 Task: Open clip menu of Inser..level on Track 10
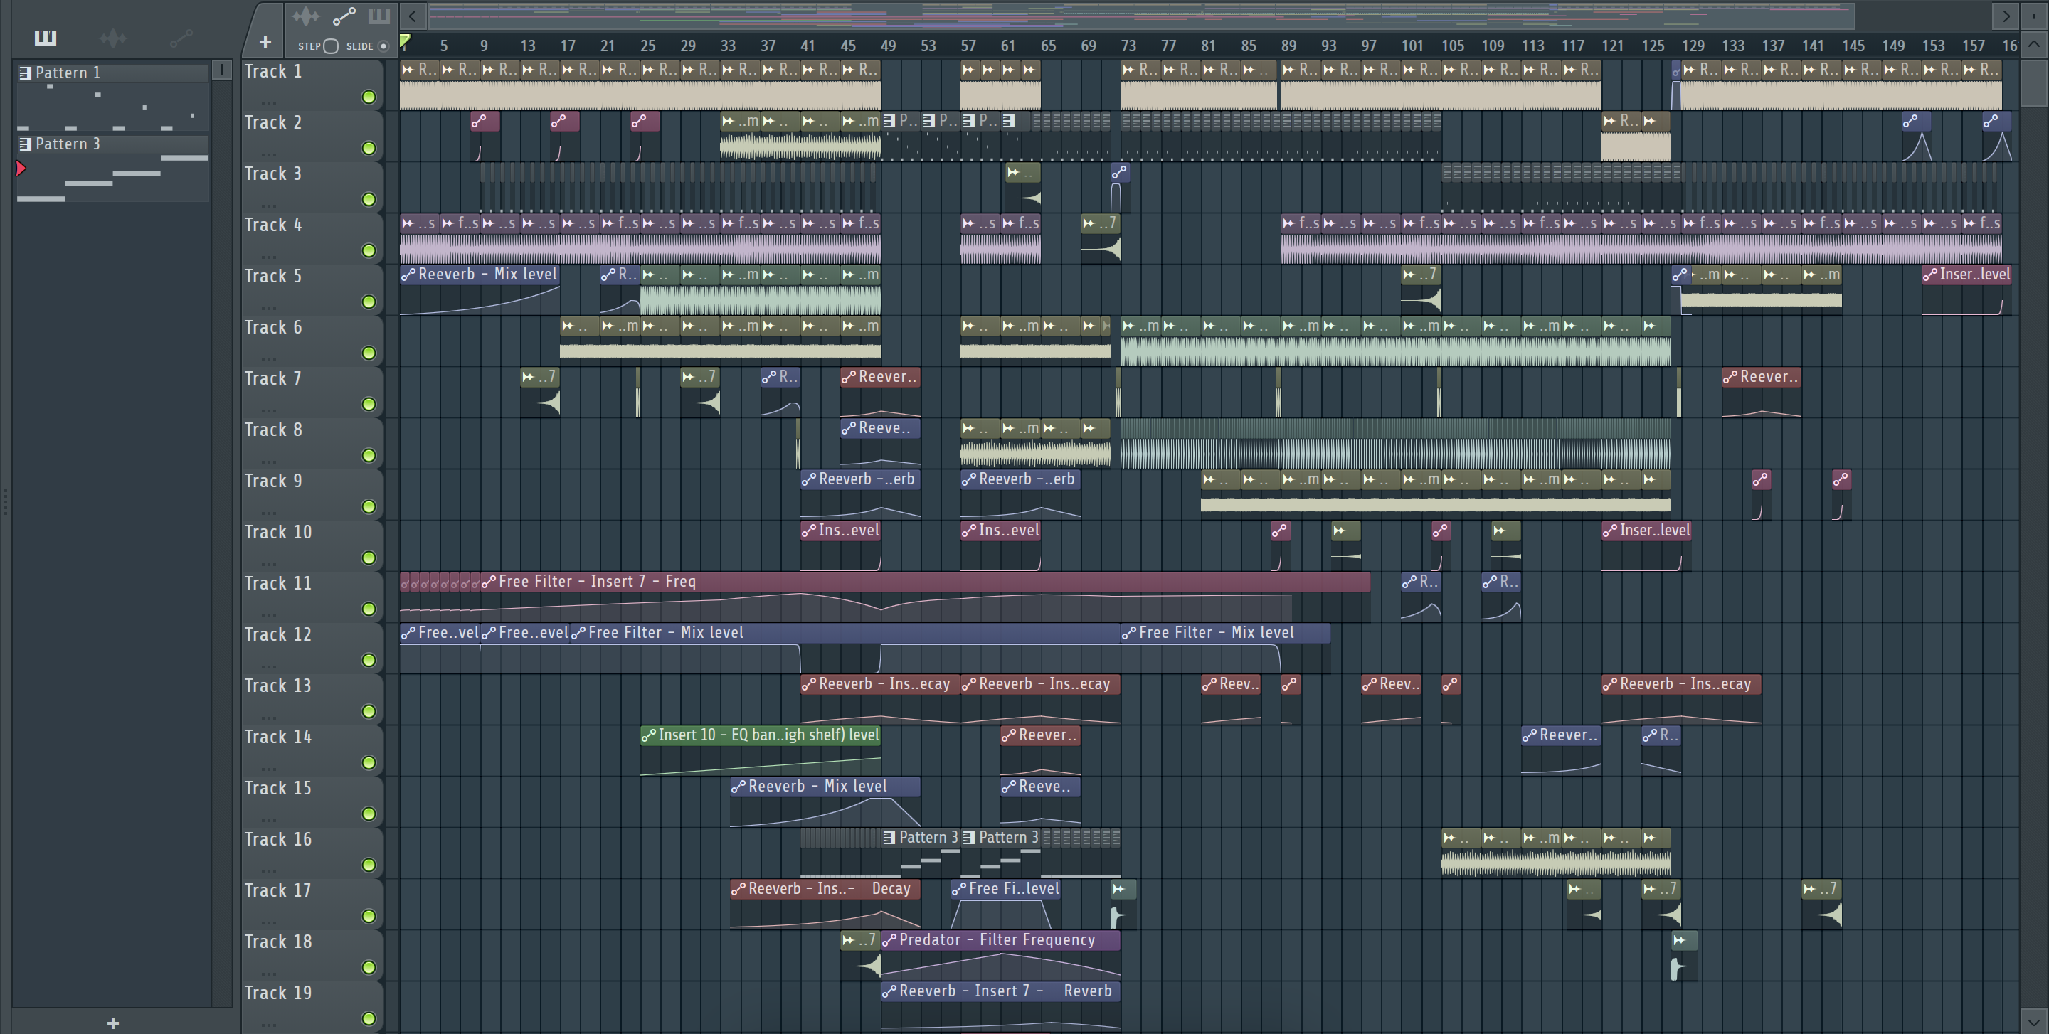point(1610,531)
